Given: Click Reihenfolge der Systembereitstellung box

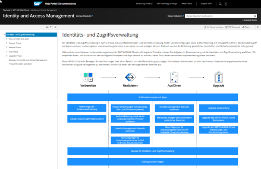Looking at the screenshot, I should pyautogui.click(x=87, y=108).
